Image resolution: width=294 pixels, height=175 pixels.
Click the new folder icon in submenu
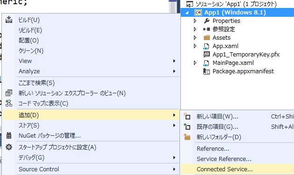[x=187, y=137]
